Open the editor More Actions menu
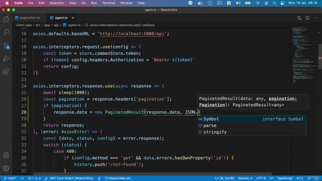The height and width of the screenshot is (181, 322). tap(315, 18)
